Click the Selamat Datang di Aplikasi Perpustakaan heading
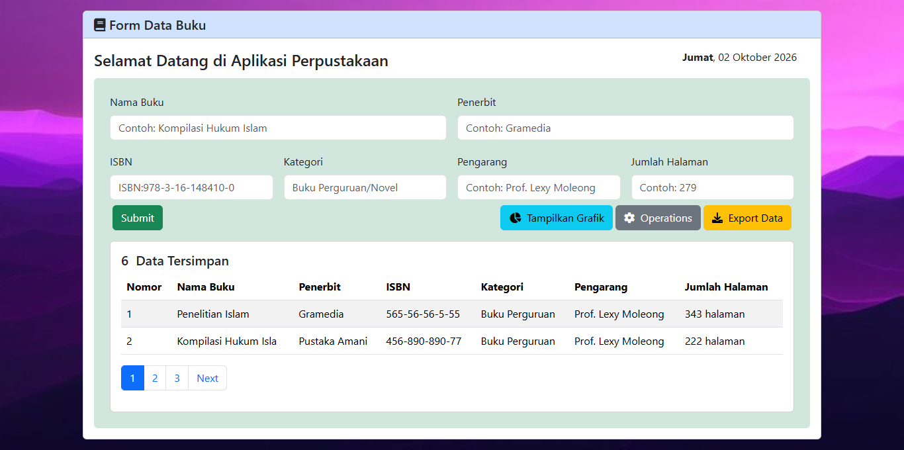The height and width of the screenshot is (450, 904). 241,61
